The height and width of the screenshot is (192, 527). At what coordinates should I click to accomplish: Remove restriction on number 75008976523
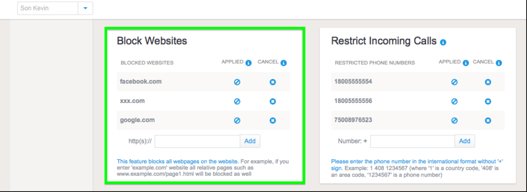coord(488,121)
